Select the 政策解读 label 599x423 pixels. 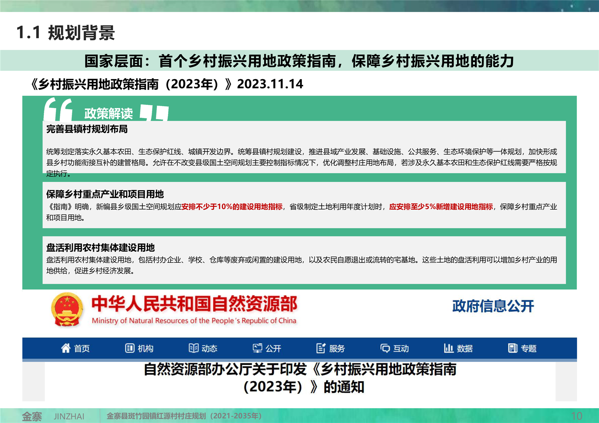(108, 113)
